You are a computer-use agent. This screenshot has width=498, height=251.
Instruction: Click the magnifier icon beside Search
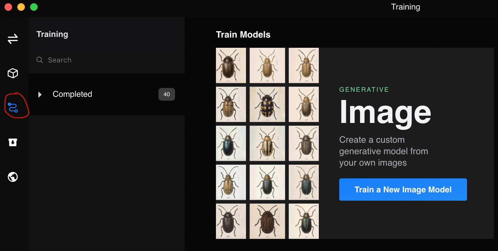pyautogui.click(x=40, y=60)
